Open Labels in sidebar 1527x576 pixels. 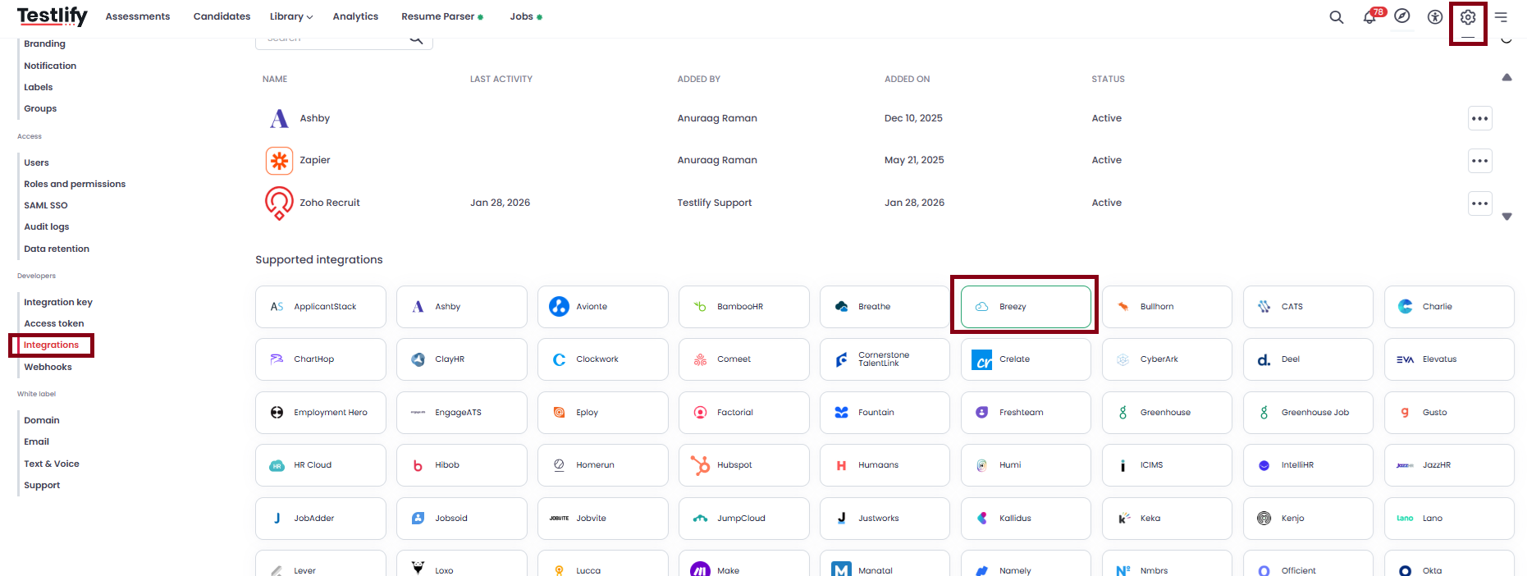[38, 87]
